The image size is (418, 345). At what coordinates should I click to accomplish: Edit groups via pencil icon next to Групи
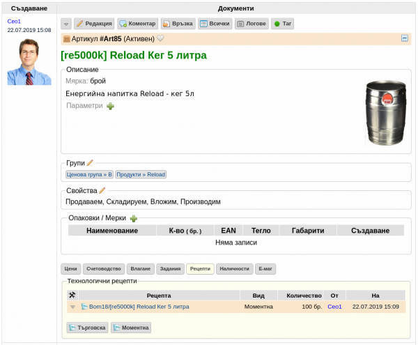click(90, 162)
